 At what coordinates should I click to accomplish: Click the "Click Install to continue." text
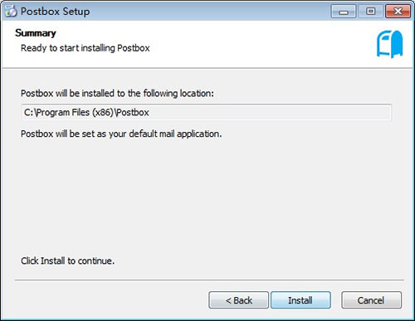(x=67, y=260)
